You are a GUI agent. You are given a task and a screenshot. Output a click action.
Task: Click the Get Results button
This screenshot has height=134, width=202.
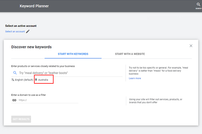tap(21, 119)
